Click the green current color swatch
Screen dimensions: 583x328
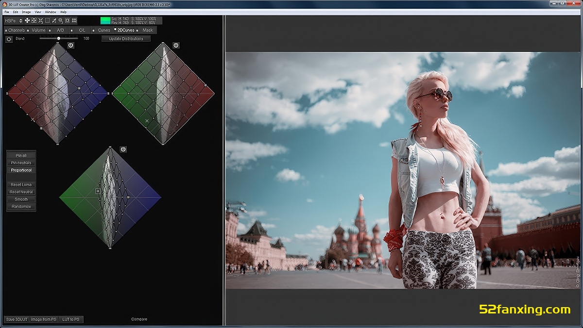pos(105,20)
